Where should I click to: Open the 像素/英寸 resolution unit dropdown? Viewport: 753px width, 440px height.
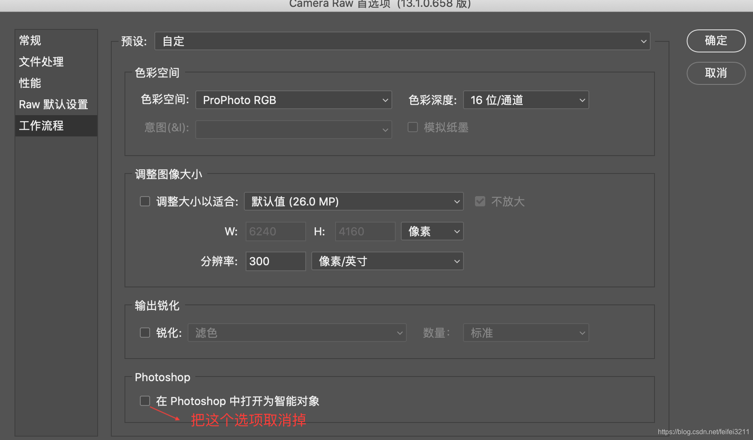[x=387, y=261]
